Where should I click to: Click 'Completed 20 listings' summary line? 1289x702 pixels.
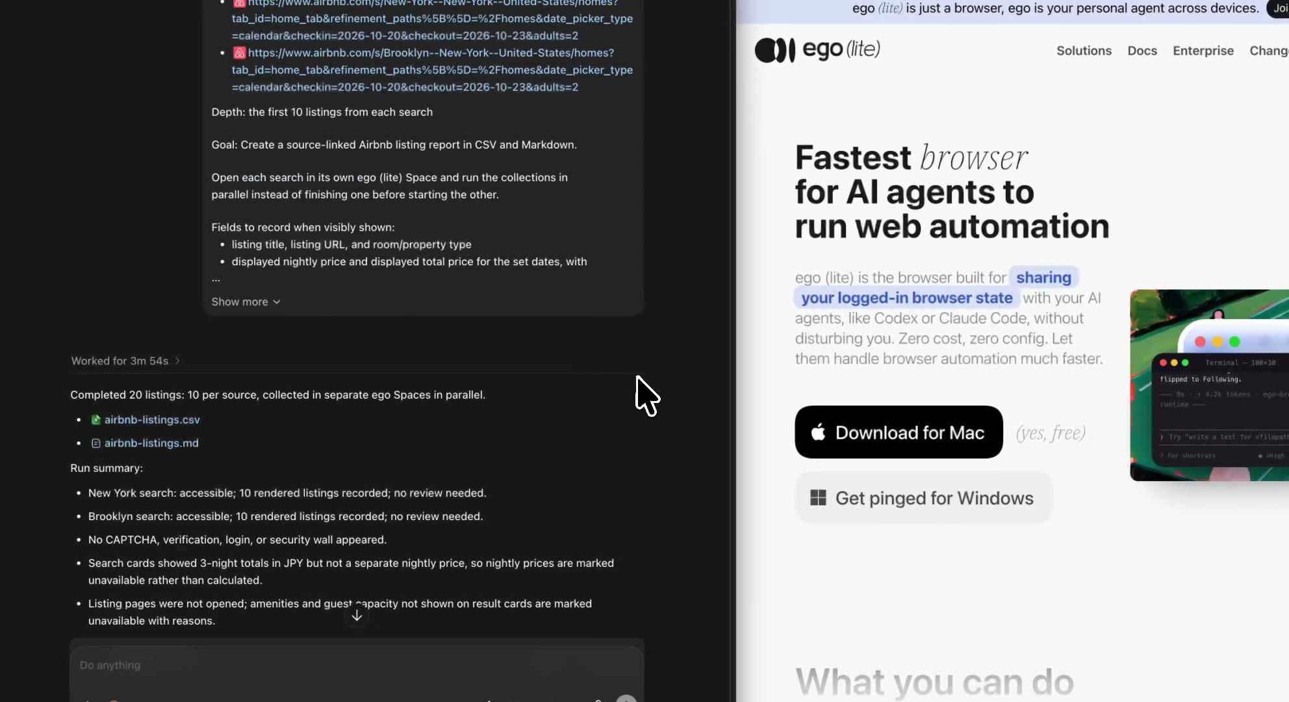(278, 395)
